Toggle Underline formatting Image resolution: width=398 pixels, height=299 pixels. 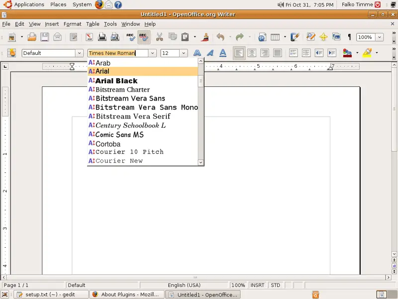[x=223, y=53]
